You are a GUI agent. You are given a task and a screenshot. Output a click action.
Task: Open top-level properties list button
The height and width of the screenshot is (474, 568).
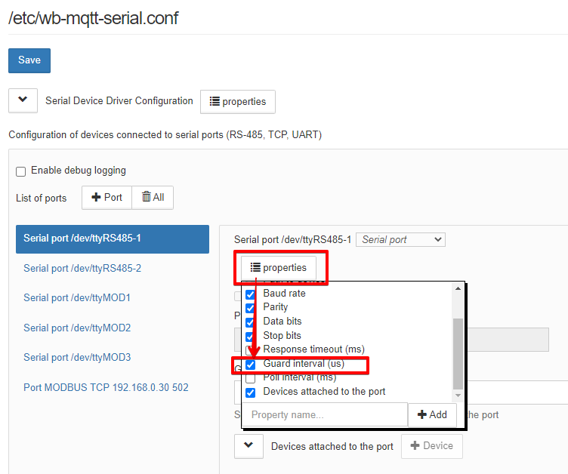[x=238, y=102]
